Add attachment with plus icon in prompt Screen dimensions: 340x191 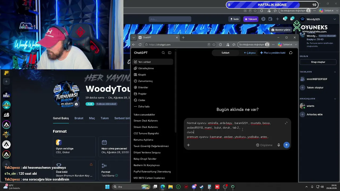click(188, 145)
